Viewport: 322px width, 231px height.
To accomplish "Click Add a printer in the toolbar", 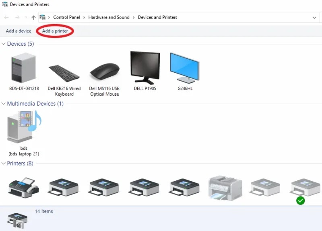I will pyautogui.click(x=55, y=31).
